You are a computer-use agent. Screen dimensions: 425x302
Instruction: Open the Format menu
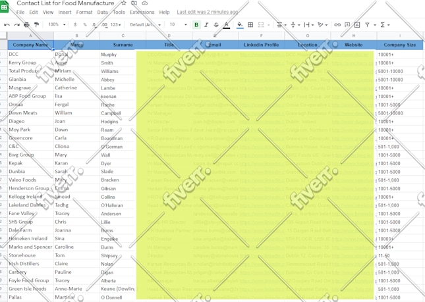coord(84,13)
